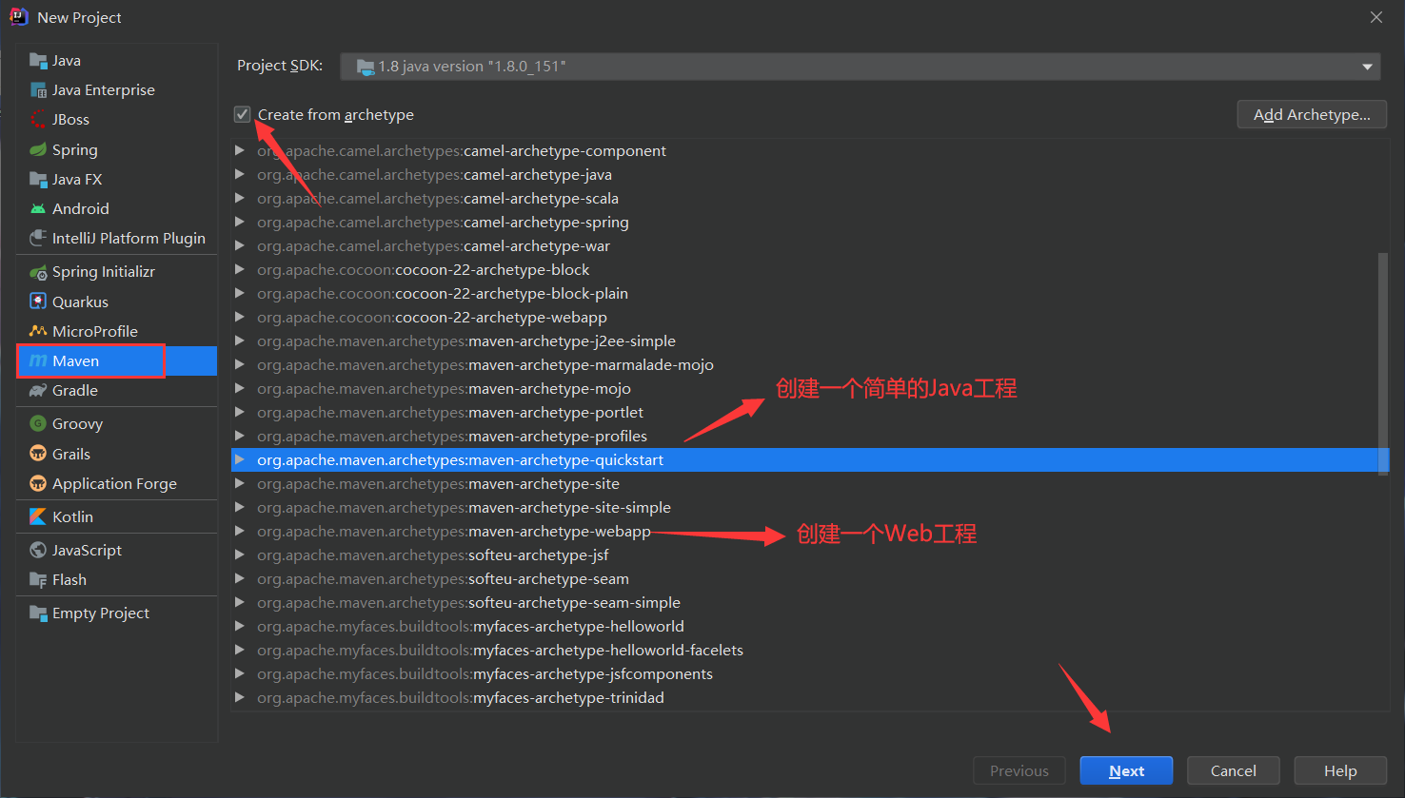Select softeu-archetype-seam archetype
The image size is (1405, 798).
coord(443,578)
